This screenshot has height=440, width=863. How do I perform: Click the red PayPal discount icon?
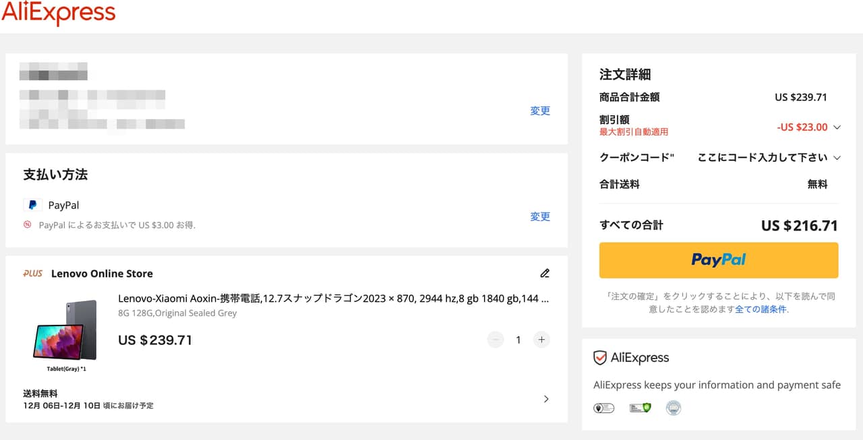point(28,225)
